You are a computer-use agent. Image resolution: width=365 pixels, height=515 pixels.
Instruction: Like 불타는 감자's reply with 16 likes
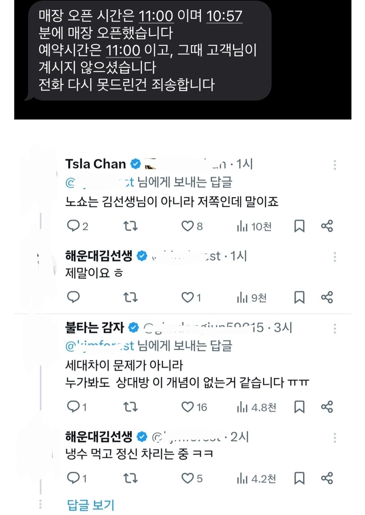(x=194, y=407)
